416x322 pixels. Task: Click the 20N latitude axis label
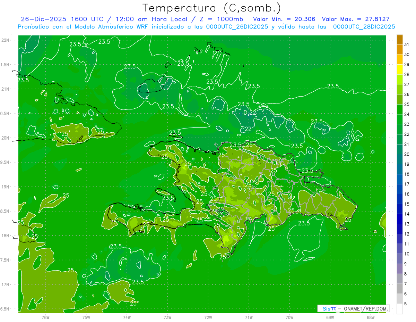(6, 138)
